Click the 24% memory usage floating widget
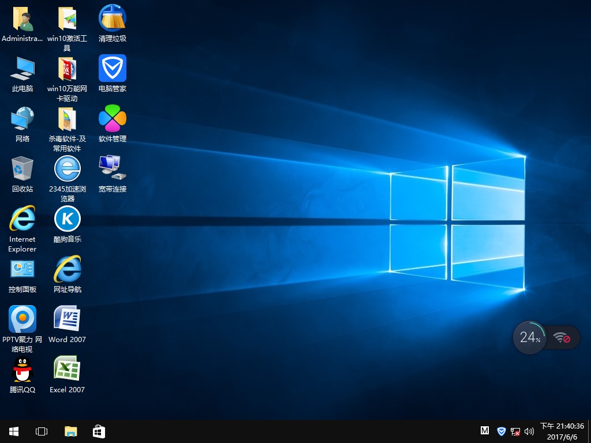 (x=530, y=337)
